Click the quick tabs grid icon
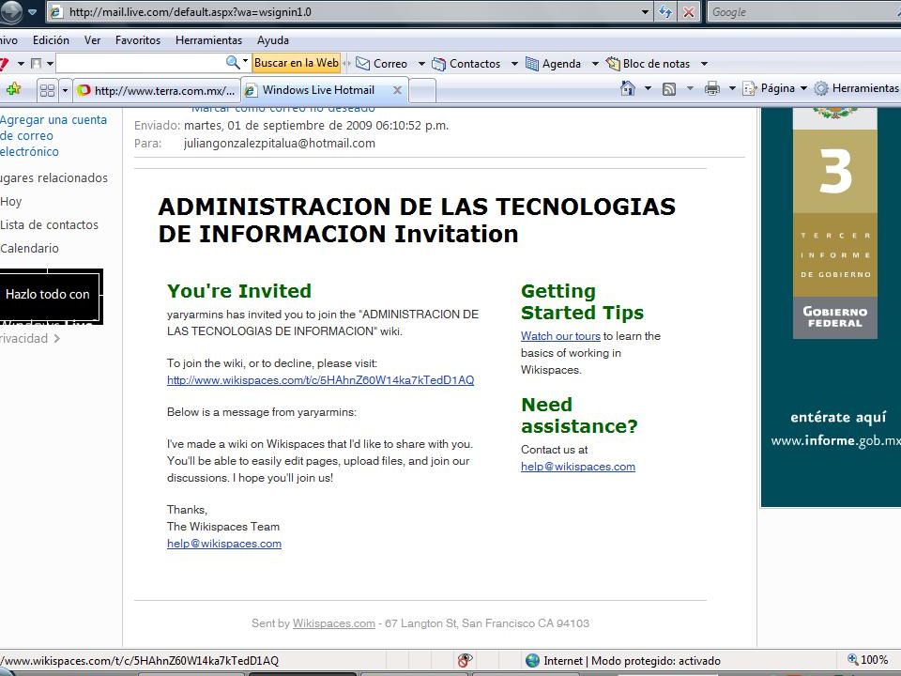Viewport: 901px width, 676px height. click(47, 90)
